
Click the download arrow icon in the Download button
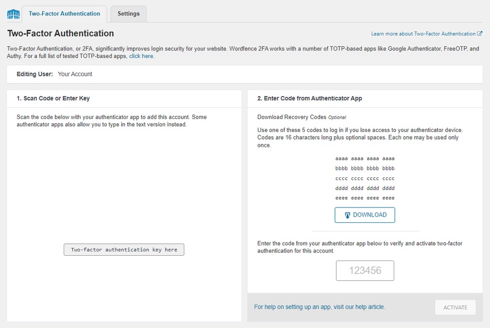tap(347, 215)
